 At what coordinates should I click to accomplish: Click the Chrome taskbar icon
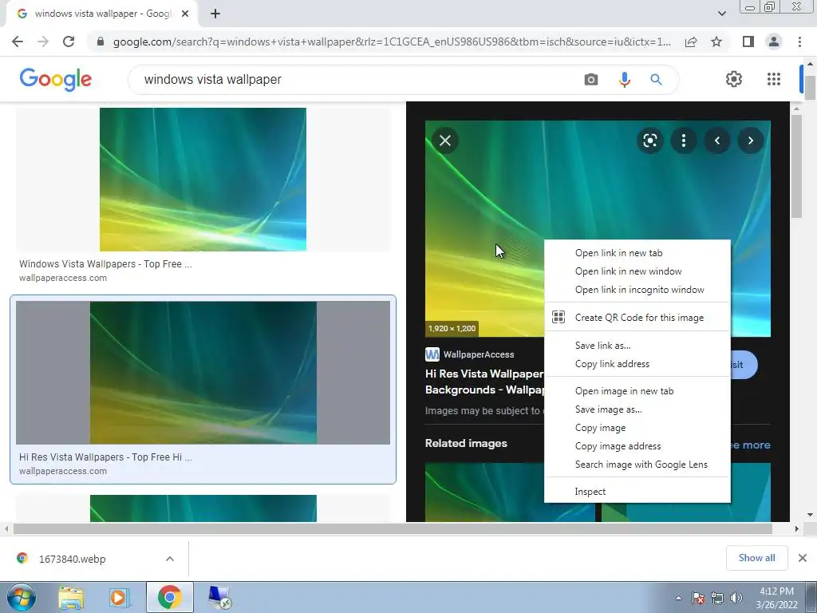click(169, 597)
